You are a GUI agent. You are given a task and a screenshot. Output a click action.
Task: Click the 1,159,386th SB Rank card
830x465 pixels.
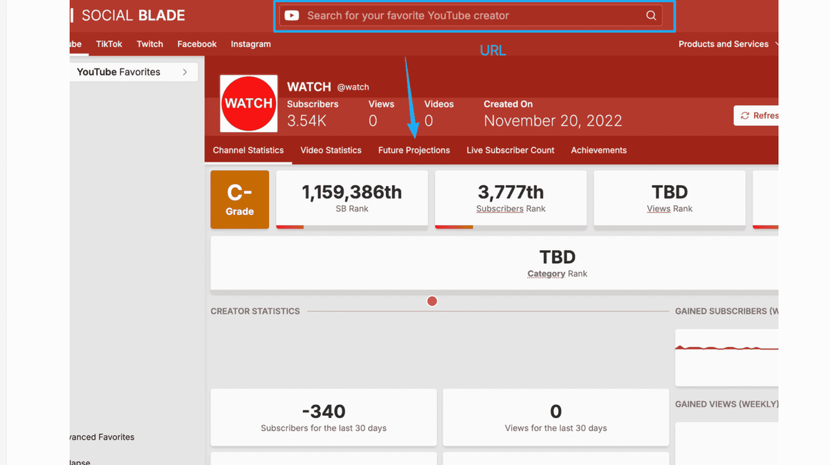pyautogui.click(x=351, y=199)
